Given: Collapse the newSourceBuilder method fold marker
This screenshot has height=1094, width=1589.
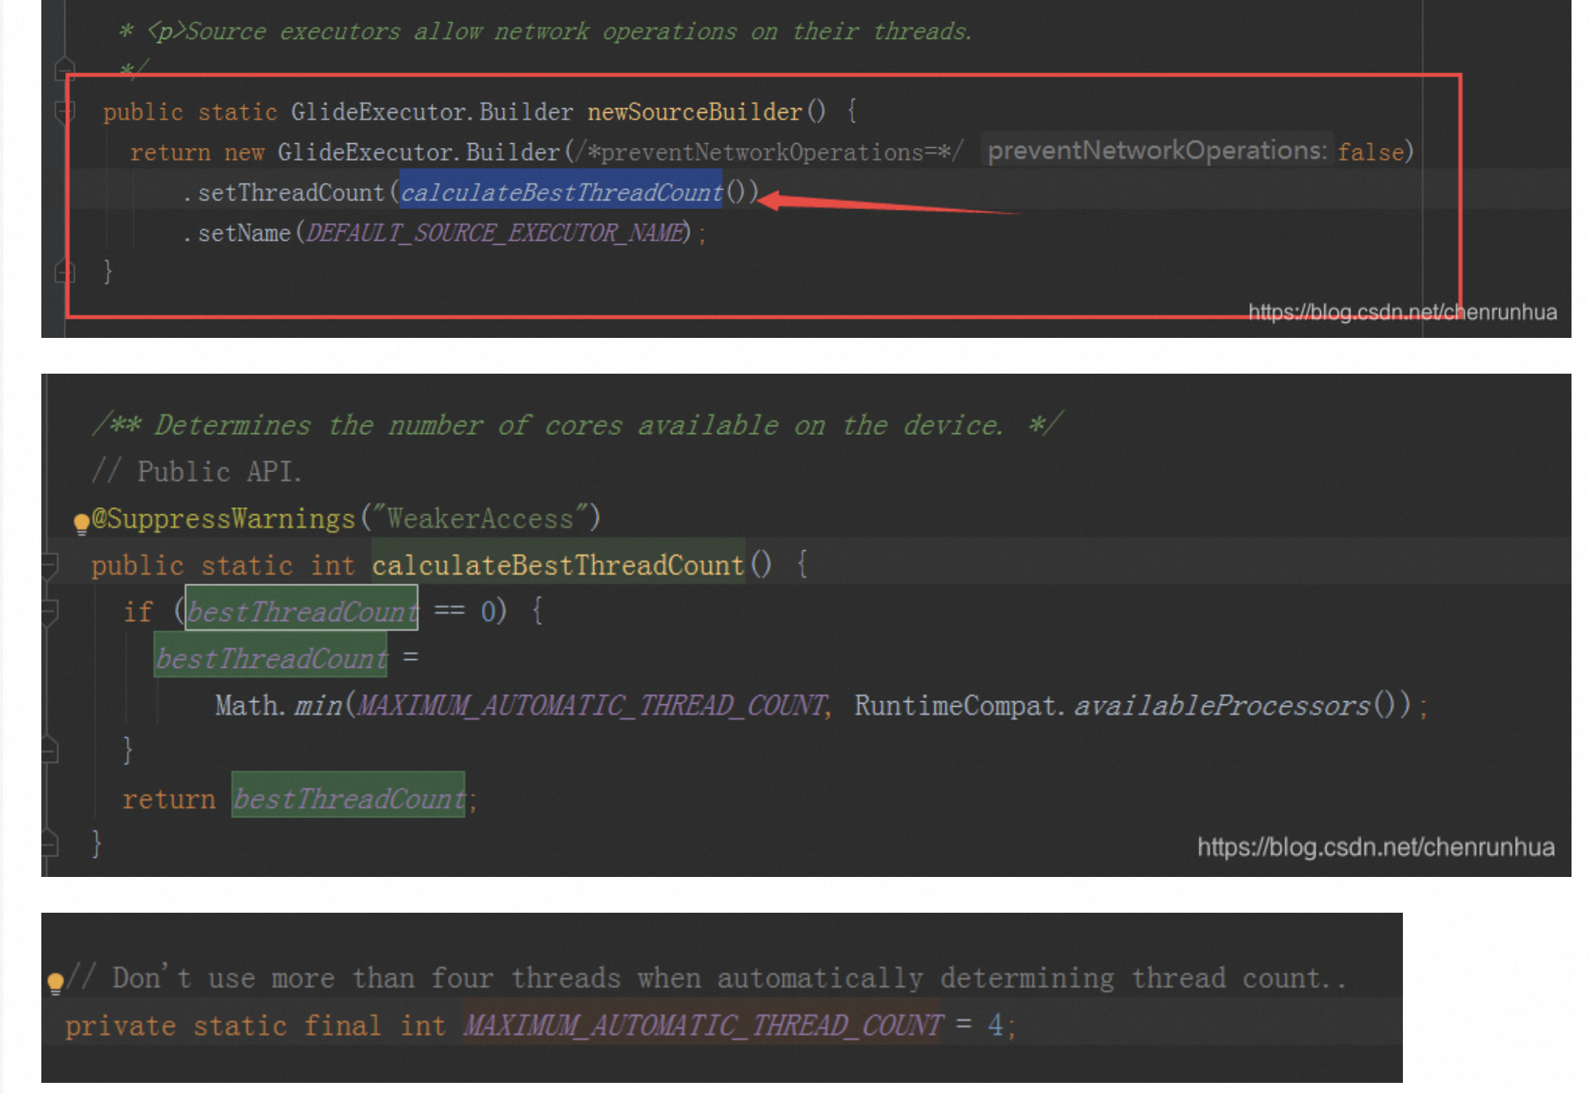Looking at the screenshot, I should pyautogui.click(x=64, y=111).
